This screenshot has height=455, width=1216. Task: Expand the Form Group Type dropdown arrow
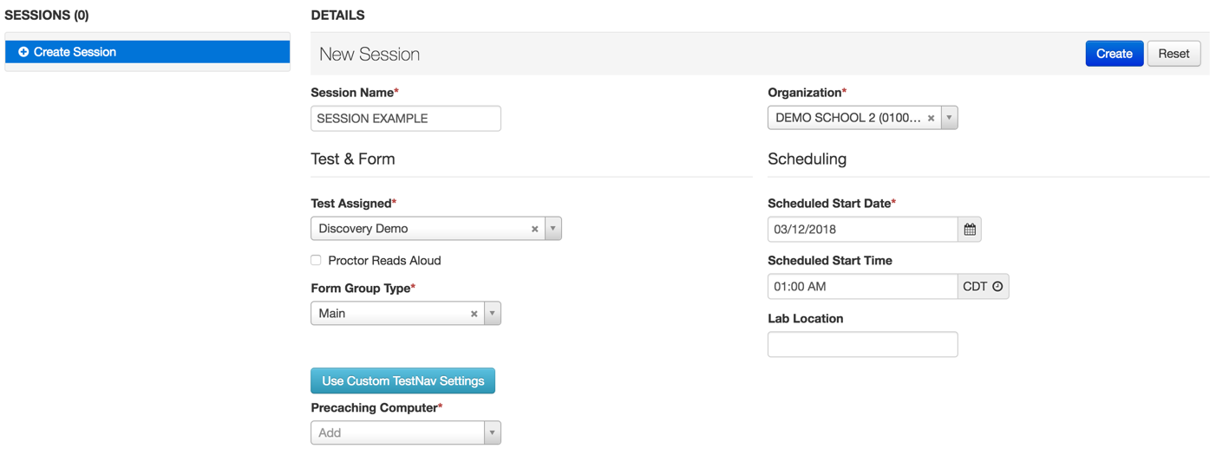click(x=492, y=314)
